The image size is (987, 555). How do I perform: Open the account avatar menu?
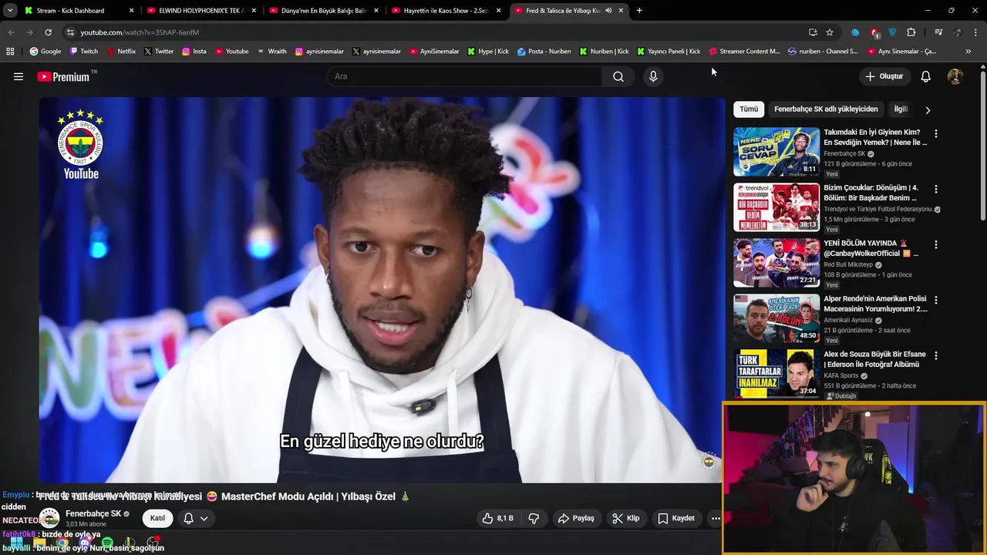click(955, 76)
